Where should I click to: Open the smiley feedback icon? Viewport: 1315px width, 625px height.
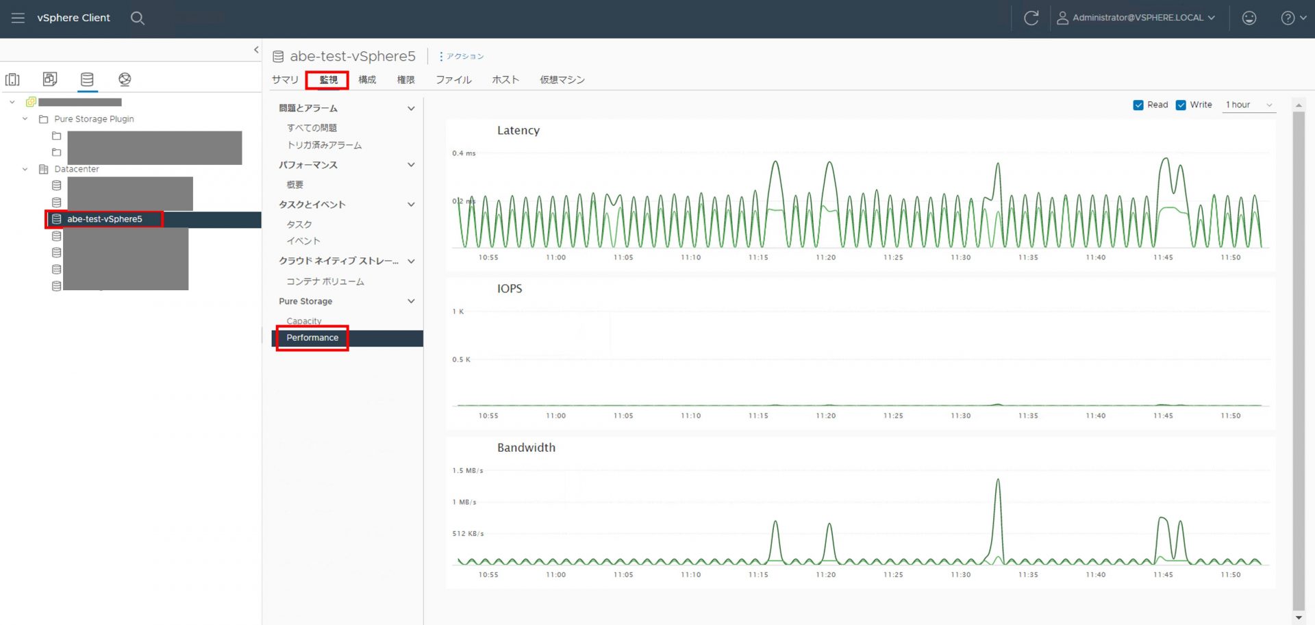[1249, 18]
